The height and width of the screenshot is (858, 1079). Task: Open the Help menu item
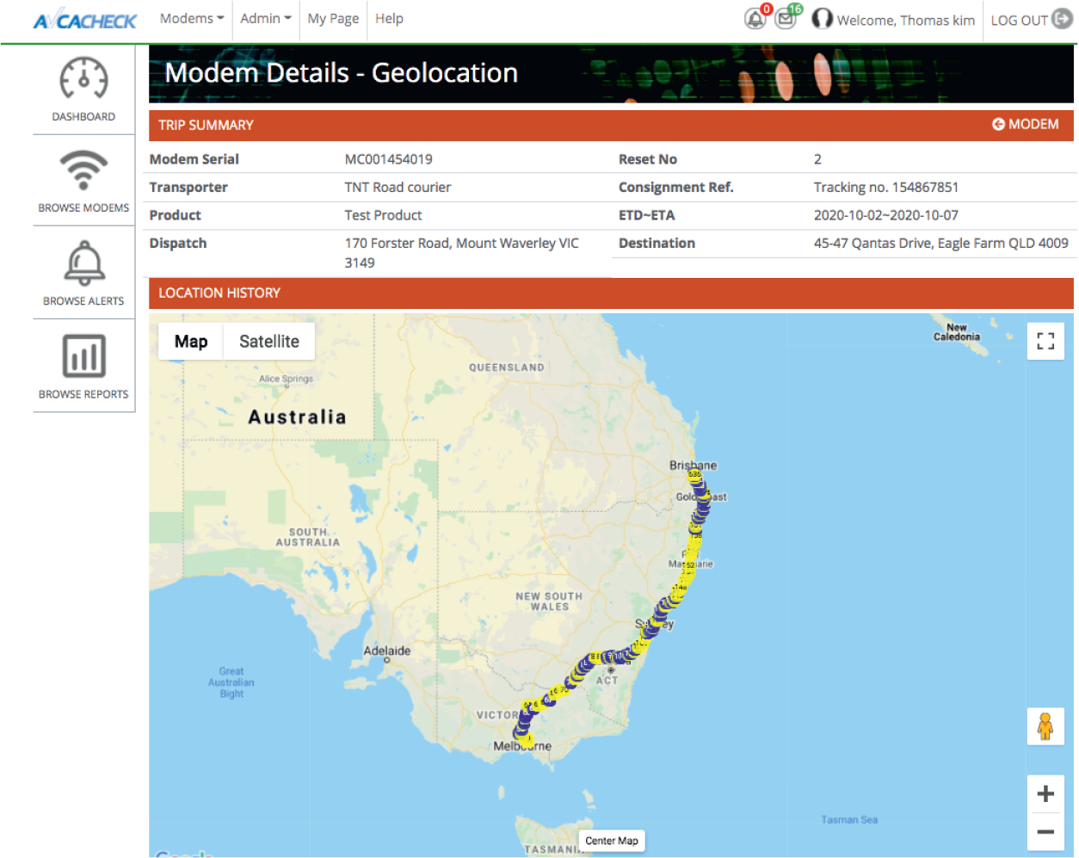(x=389, y=19)
